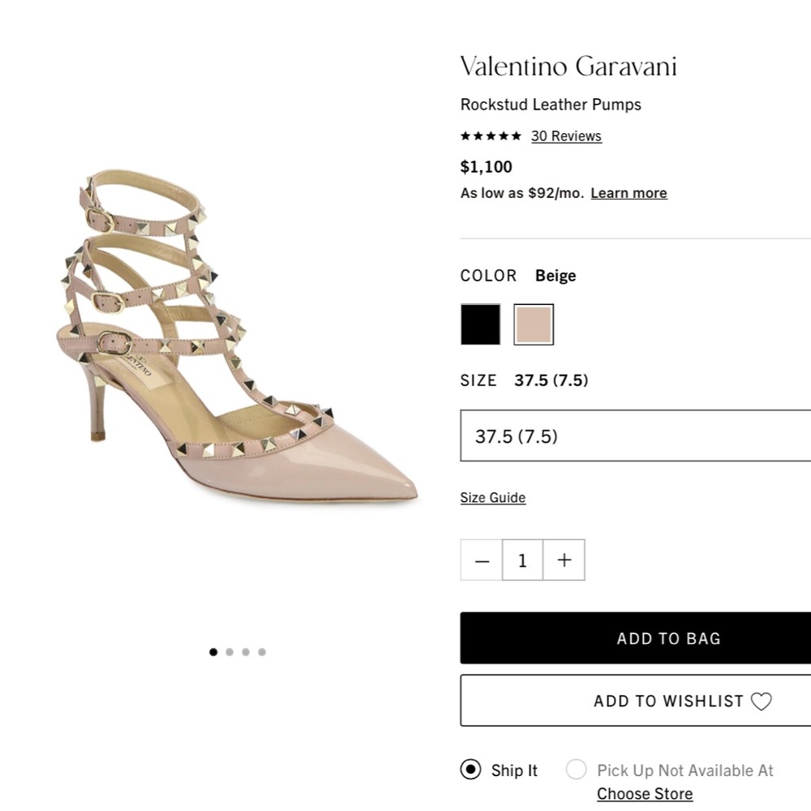Select the fourth carousel dot
This screenshot has width=811, height=811.
tap(262, 651)
